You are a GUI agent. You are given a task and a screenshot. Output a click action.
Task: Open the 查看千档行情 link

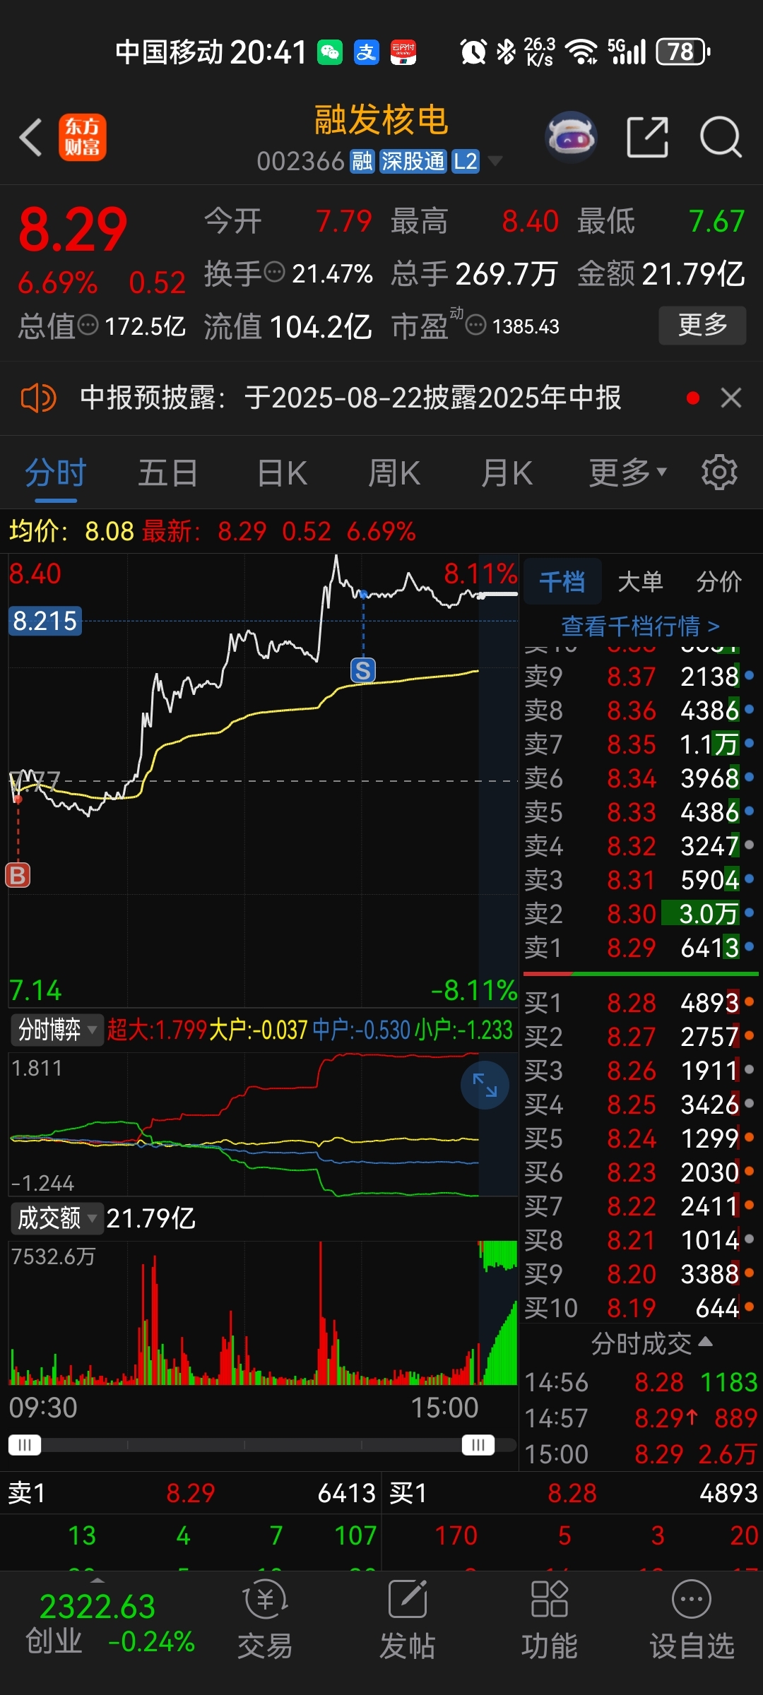640,626
